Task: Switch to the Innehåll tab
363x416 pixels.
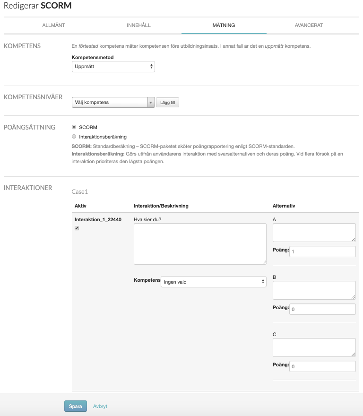Action: (138, 25)
